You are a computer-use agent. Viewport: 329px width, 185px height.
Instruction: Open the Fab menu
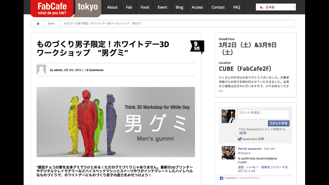point(129,7)
